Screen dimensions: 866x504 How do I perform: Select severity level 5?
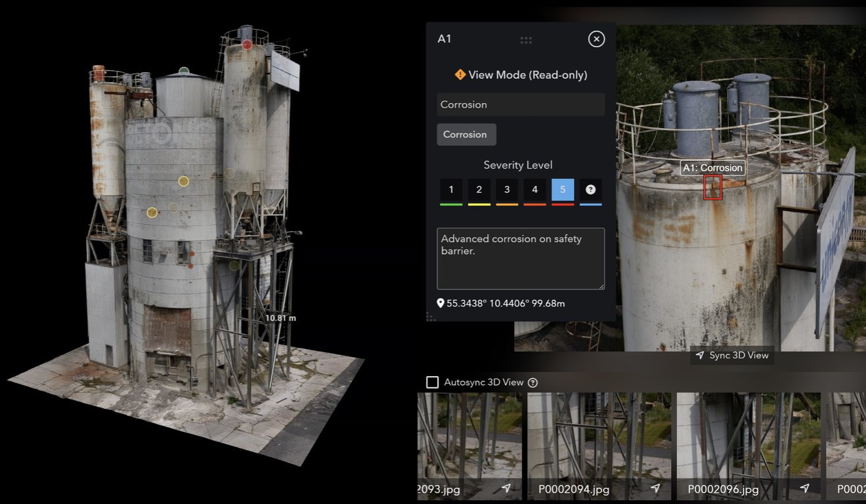(563, 190)
